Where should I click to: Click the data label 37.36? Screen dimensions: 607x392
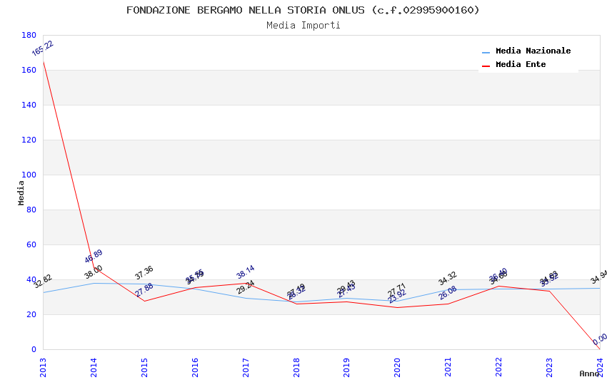click(x=144, y=273)
